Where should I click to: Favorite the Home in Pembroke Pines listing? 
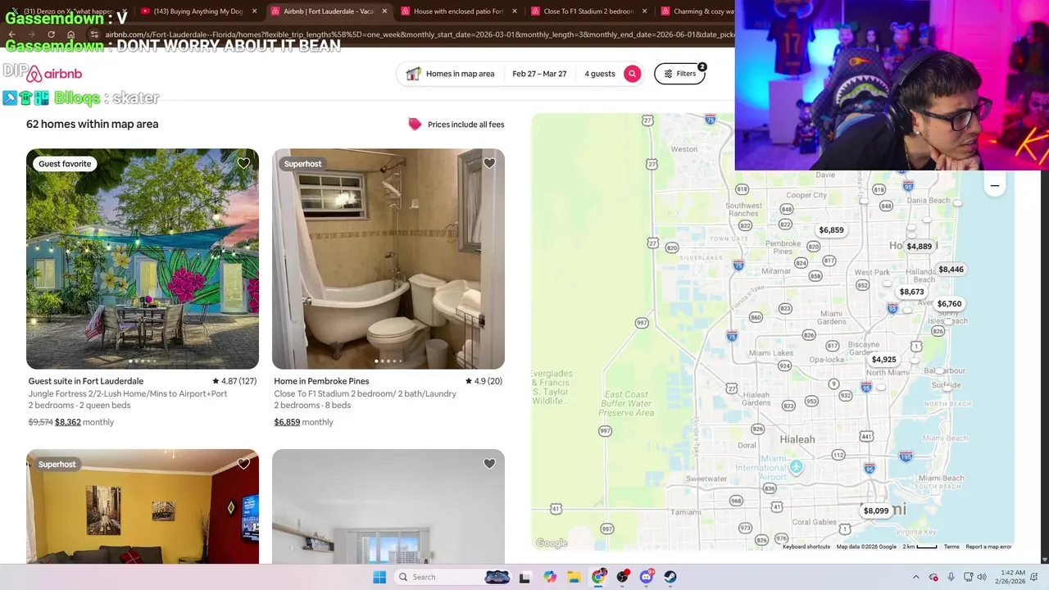pyautogui.click(x=489, y=163)
